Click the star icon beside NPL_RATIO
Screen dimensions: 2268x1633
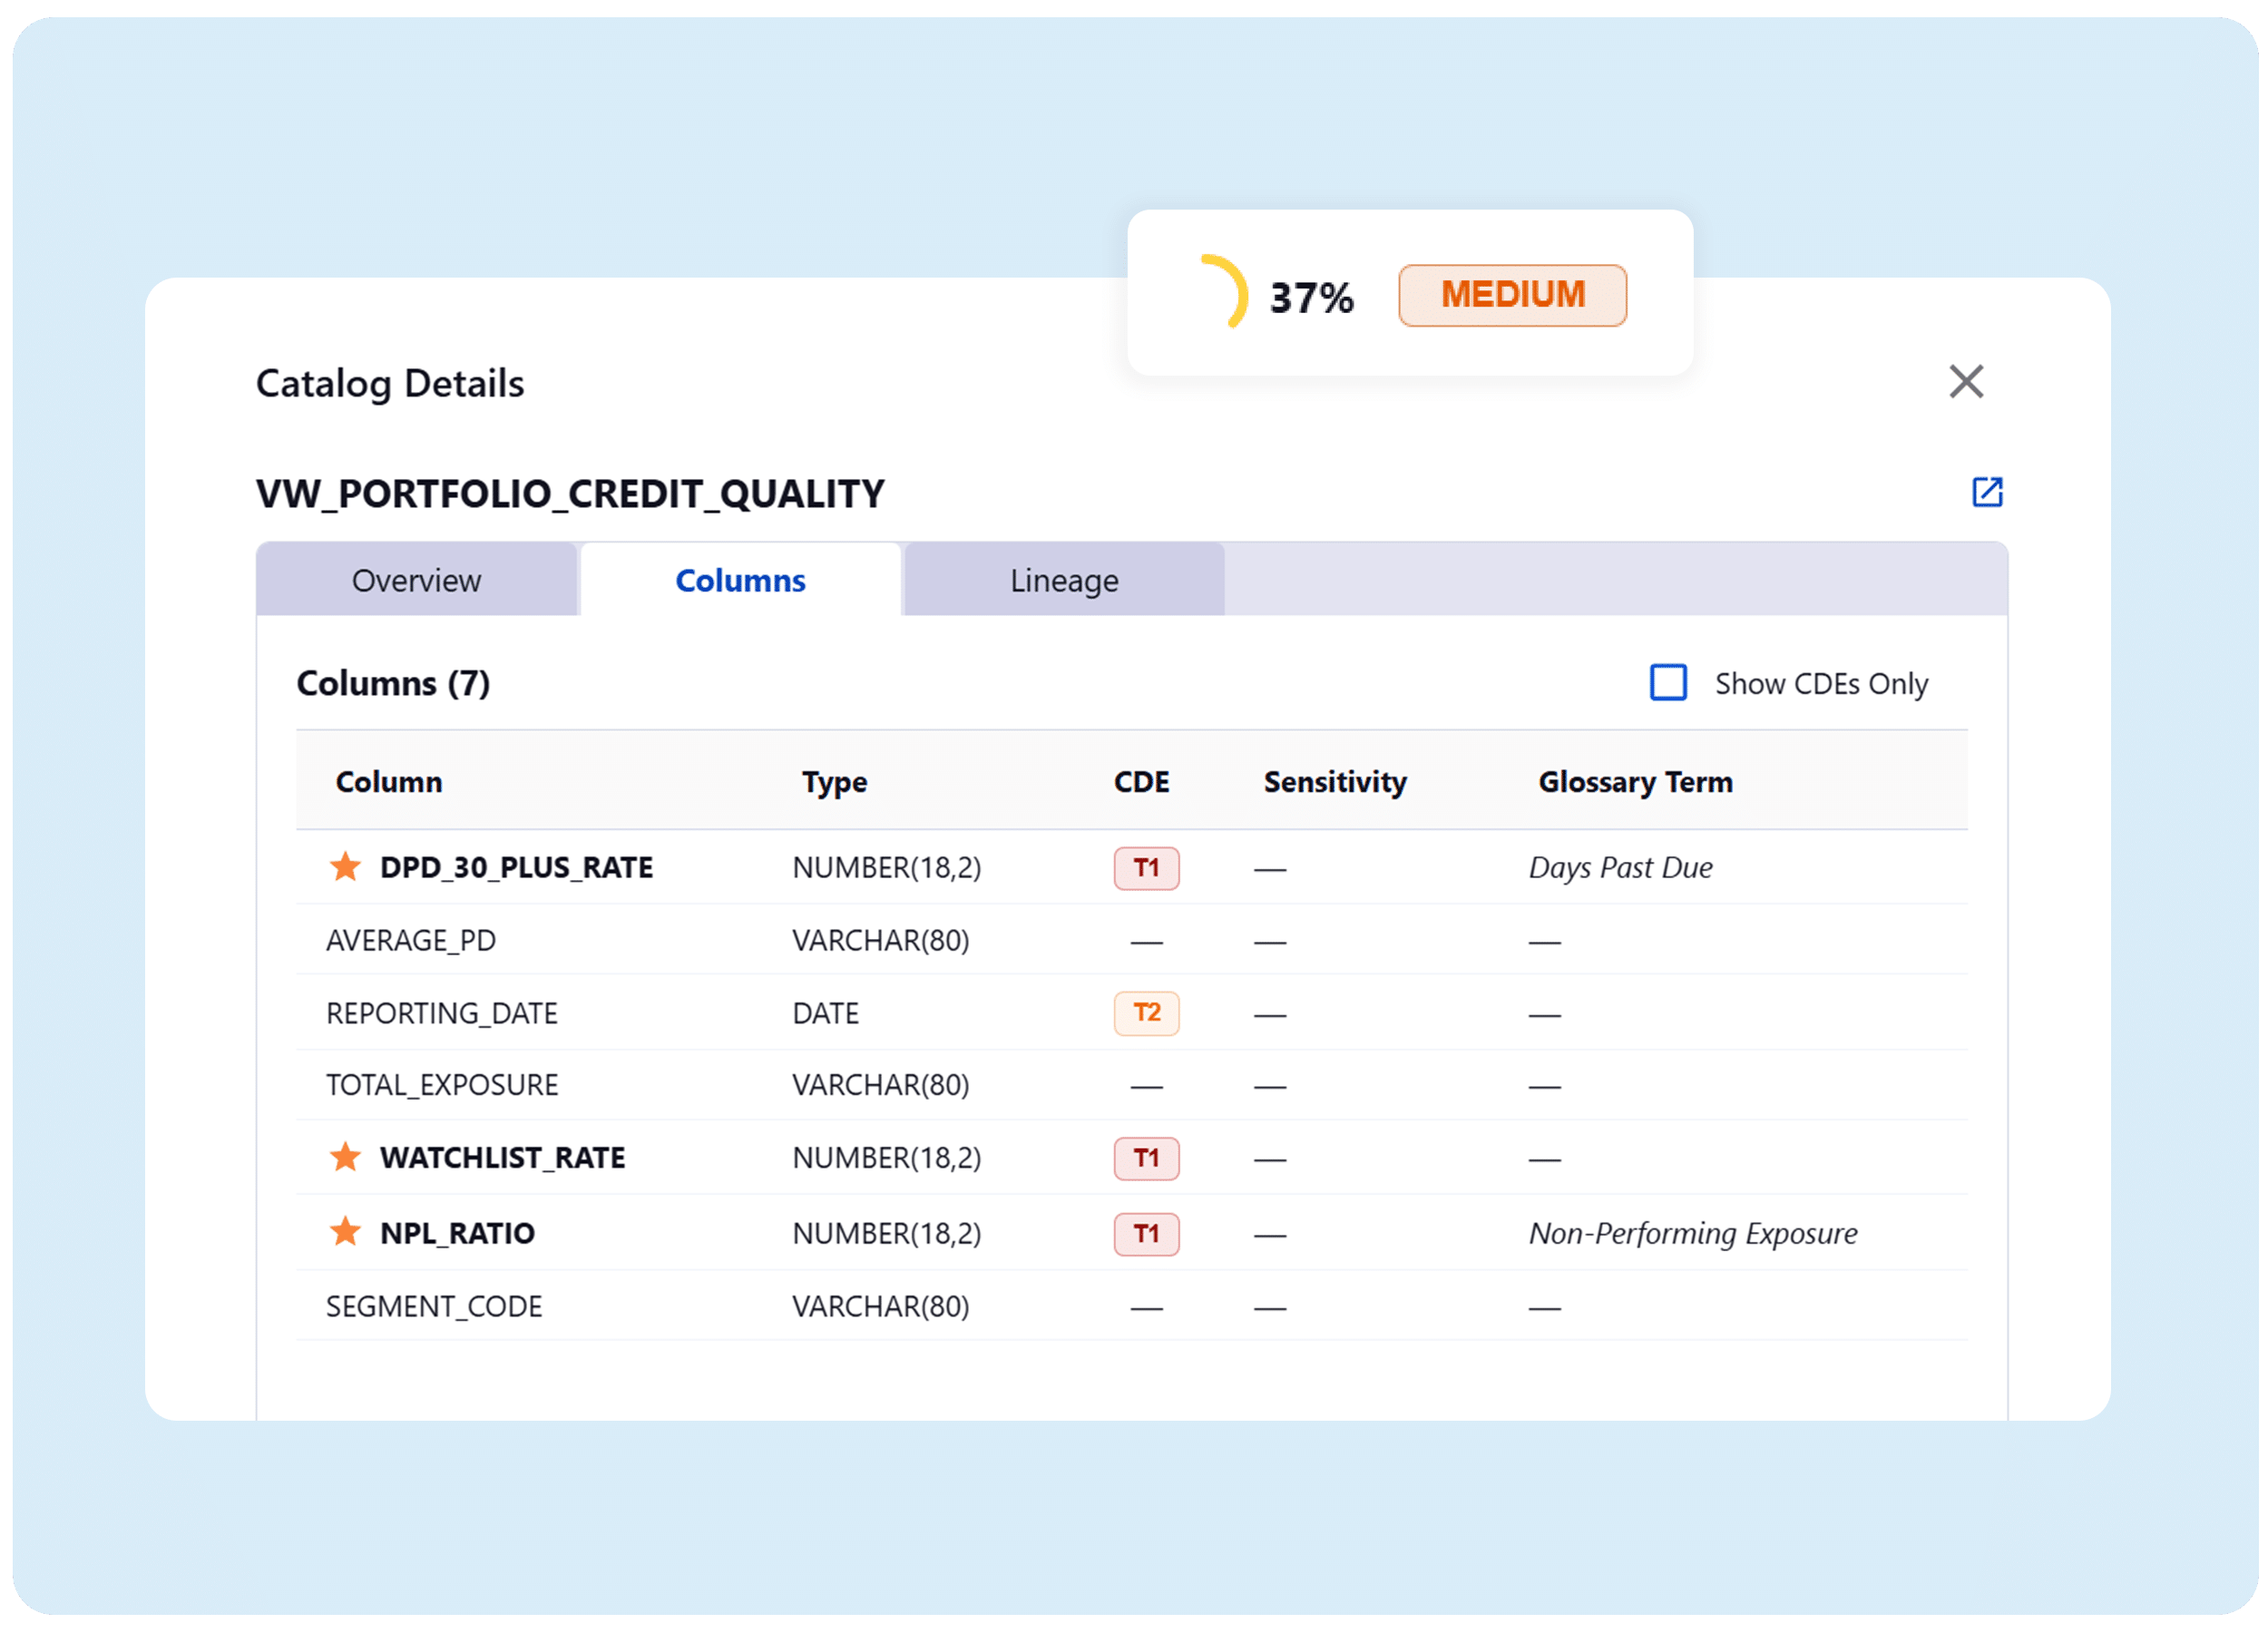(345, 1232)
